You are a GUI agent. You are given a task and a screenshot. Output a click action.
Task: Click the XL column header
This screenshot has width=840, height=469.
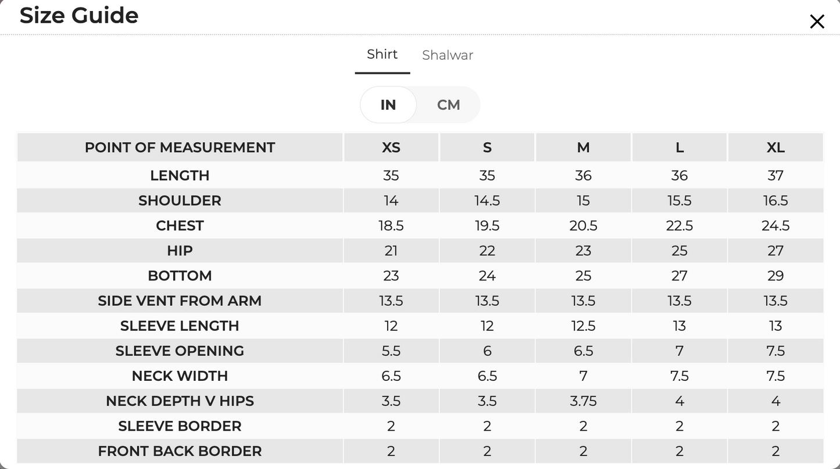[775, 147]
